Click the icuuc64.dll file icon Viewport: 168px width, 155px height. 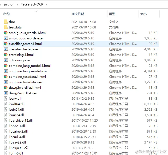tap(6, 115)
